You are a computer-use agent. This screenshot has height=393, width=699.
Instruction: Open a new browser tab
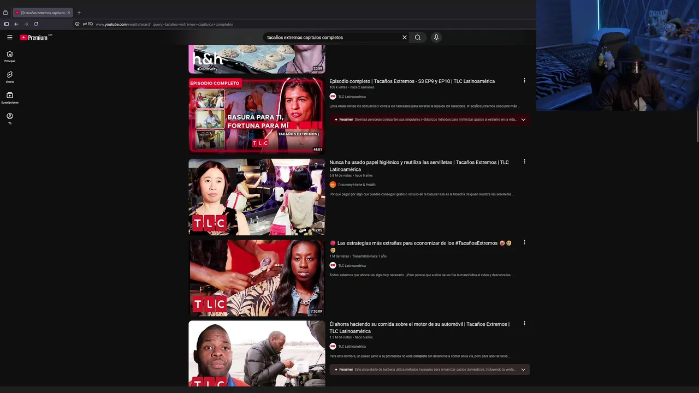(x=79, y=13)
